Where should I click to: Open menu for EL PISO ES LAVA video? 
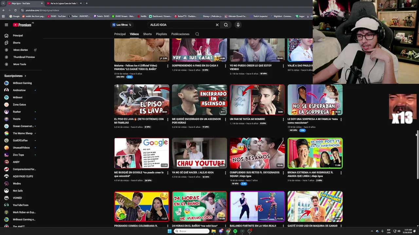pos(168,119)
